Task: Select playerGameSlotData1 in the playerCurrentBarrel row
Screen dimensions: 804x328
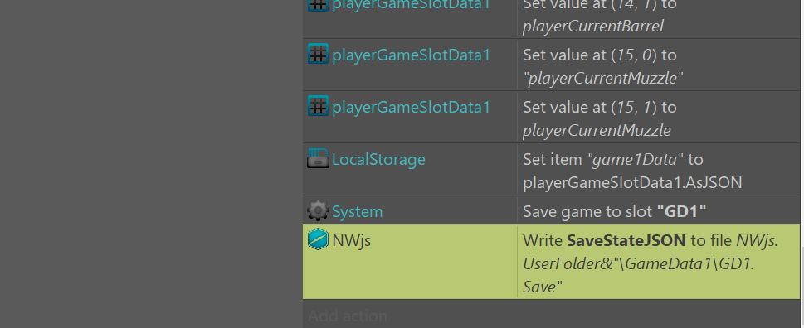Action: [x=412, y=5]
